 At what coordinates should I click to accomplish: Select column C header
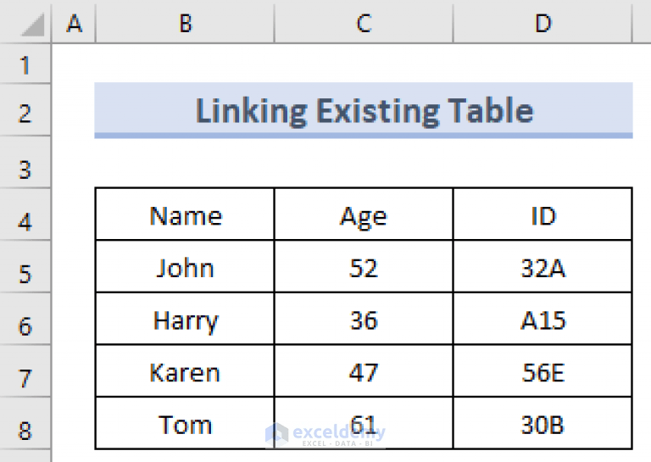pyautogui.click(x=364, y=21)
